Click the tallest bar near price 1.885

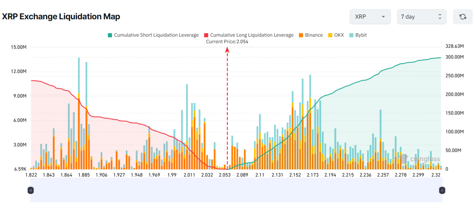pos(78,98)
